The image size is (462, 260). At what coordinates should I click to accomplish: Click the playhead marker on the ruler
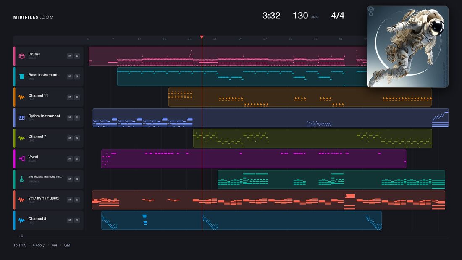click(202, 37)
